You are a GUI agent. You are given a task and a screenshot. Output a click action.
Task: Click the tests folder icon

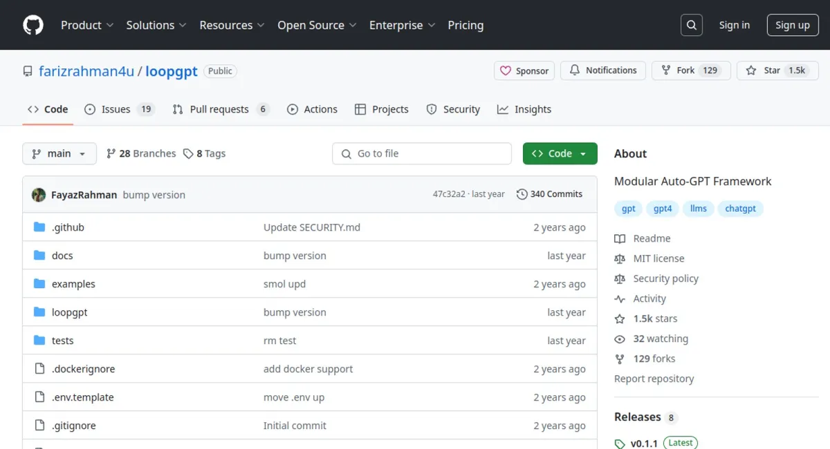tap(39, 341)
